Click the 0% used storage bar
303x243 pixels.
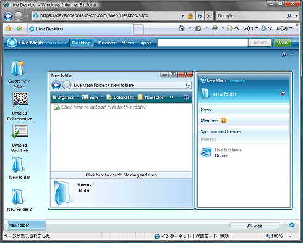tap(255, 226)
